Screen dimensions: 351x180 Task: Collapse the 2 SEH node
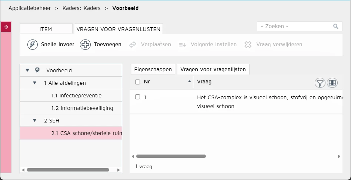click(34, 121)
